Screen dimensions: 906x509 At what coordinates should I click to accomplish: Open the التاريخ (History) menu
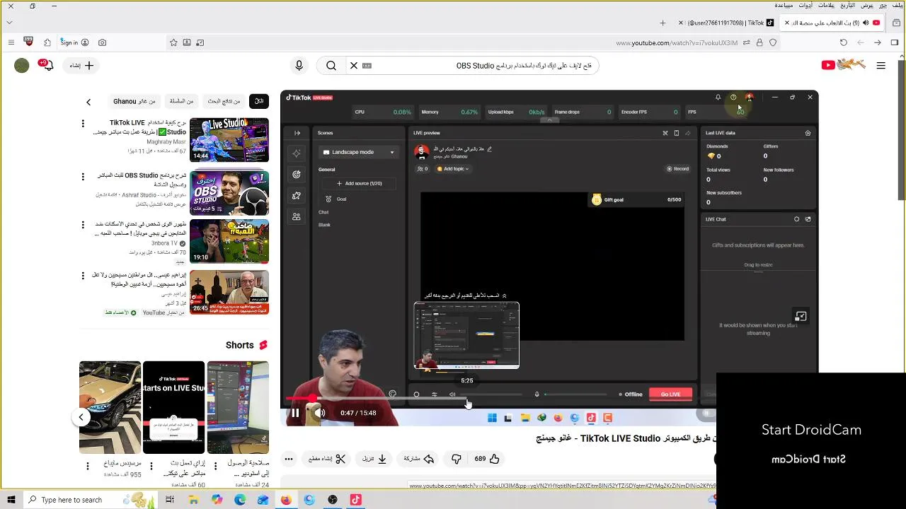click(847, 5)
